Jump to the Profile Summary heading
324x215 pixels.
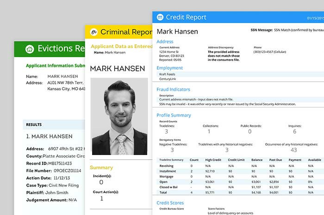[174, 115]
